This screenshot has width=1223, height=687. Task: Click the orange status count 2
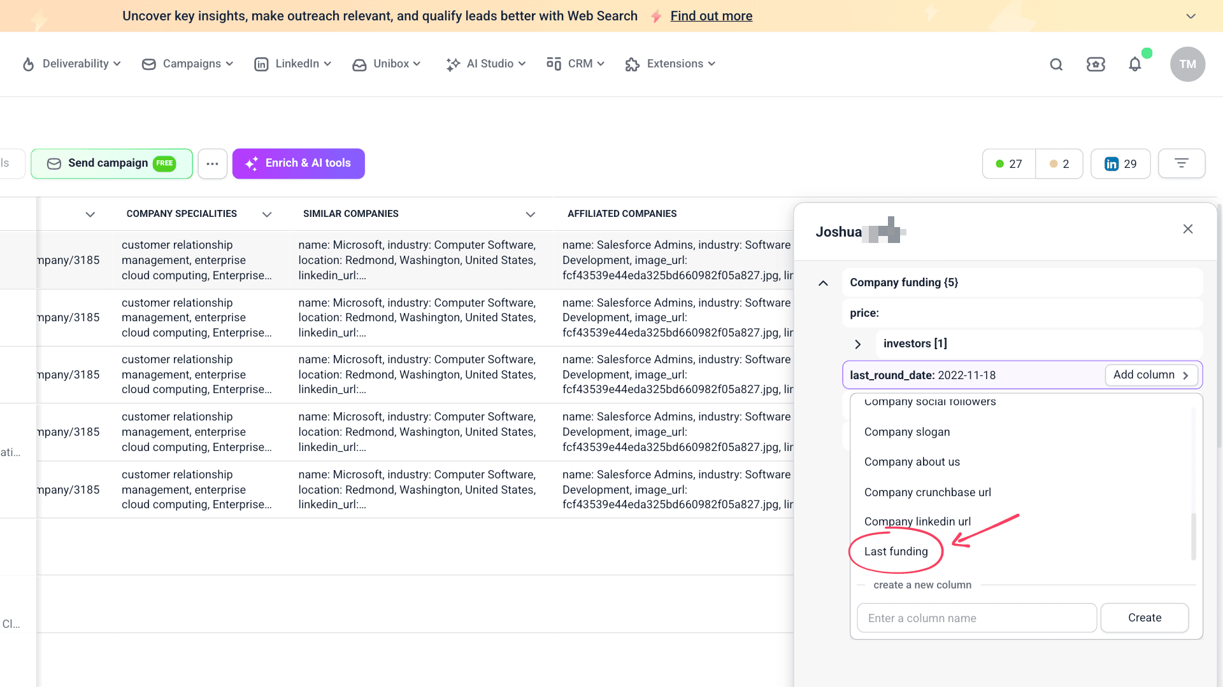pos(1059,163)
